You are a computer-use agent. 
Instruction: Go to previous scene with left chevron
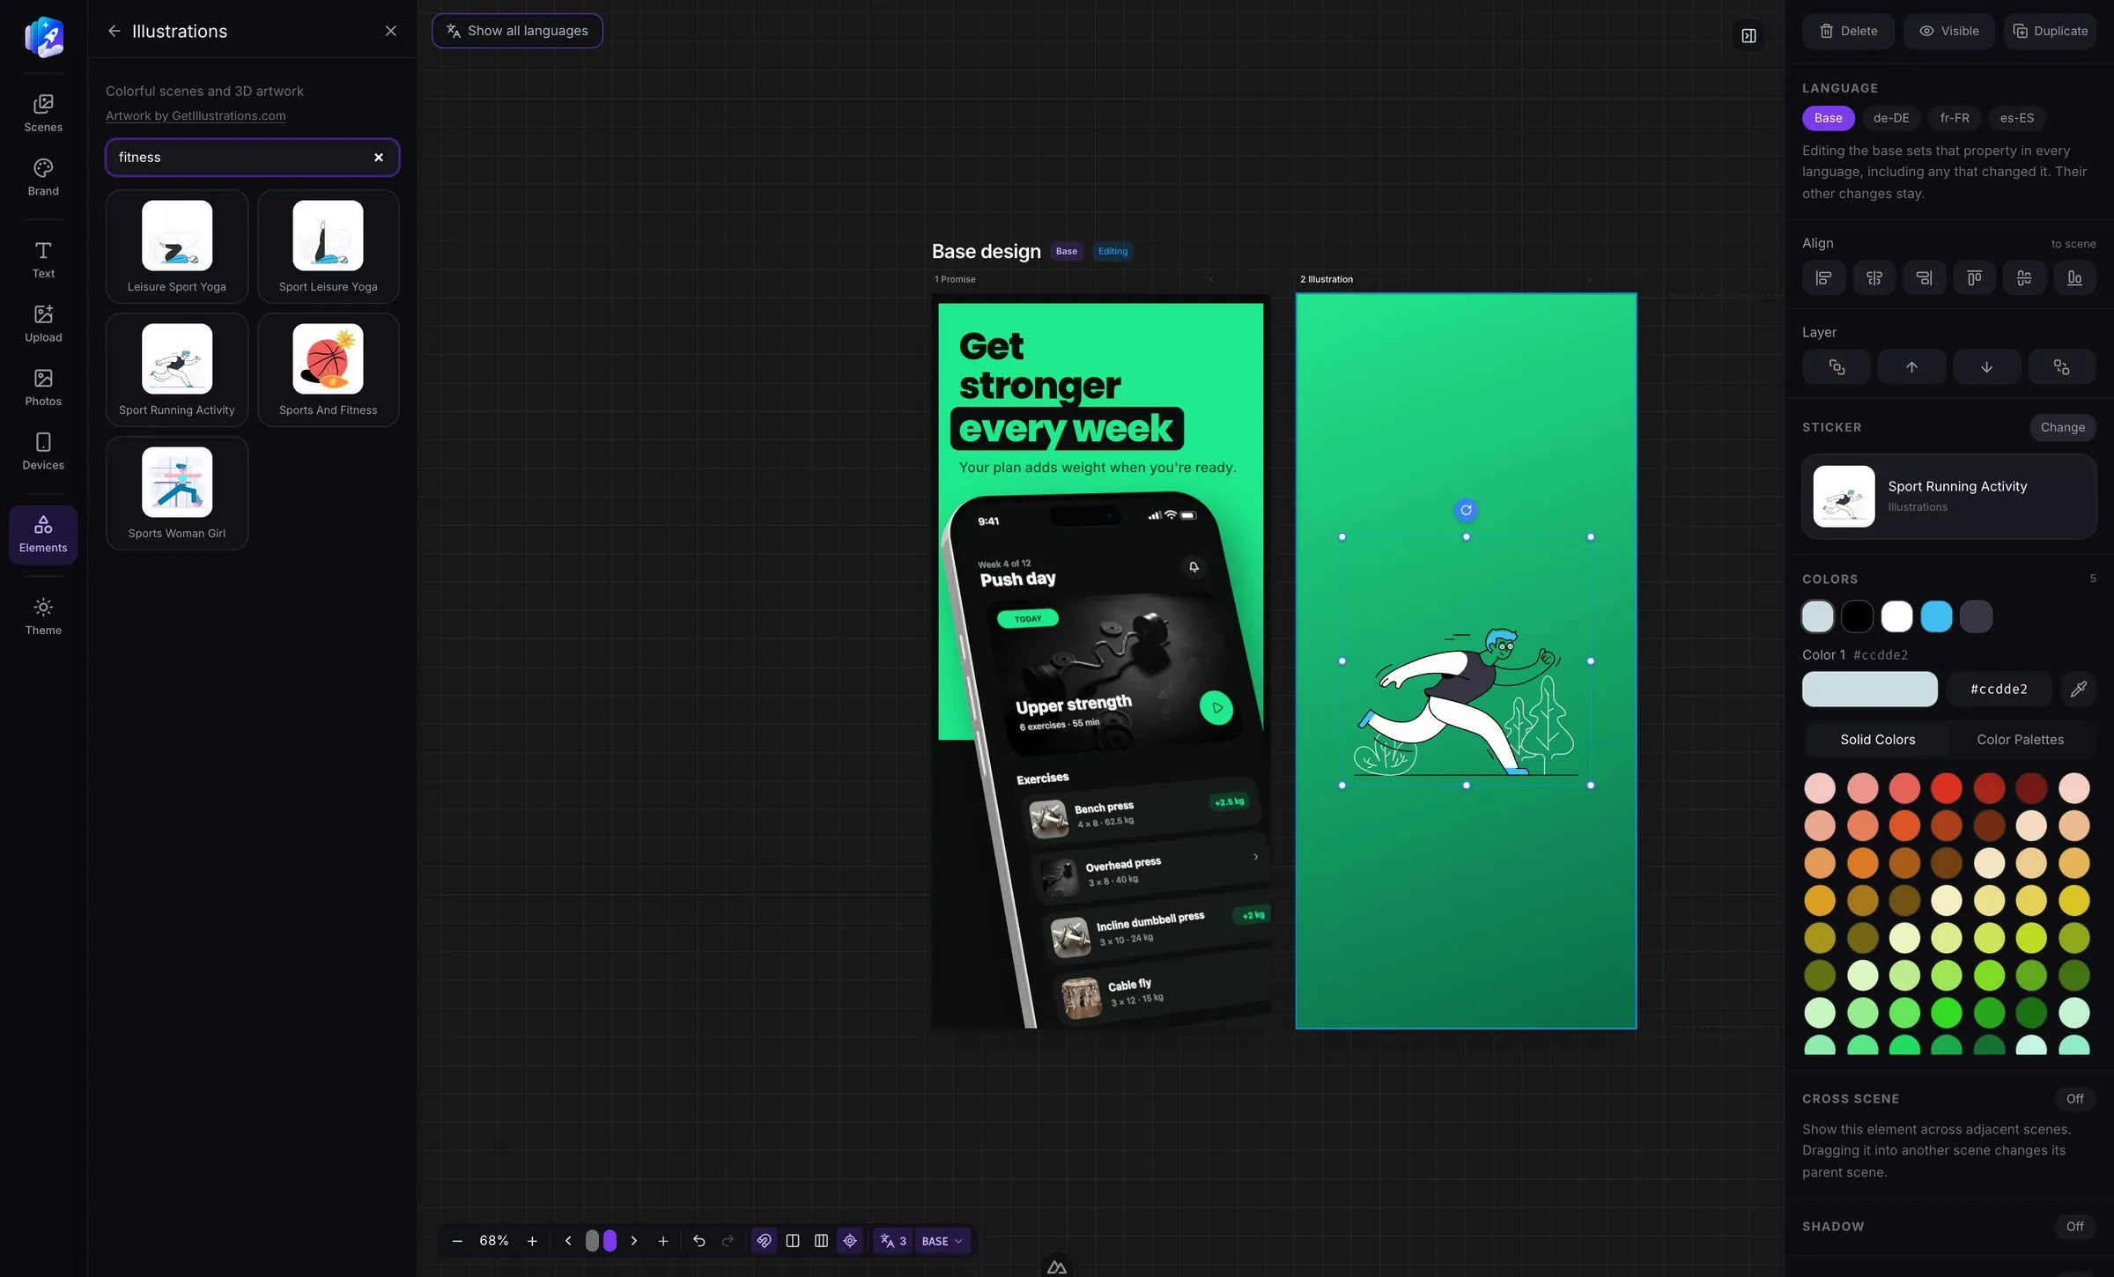click(568, 1241)
